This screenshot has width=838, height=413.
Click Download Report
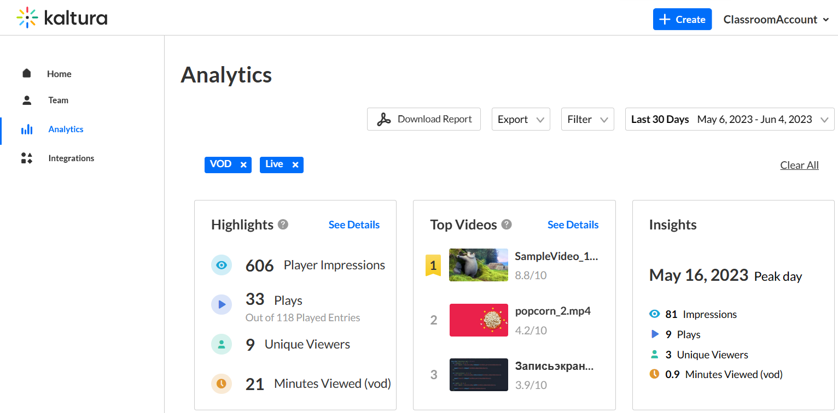coord(424,119)
